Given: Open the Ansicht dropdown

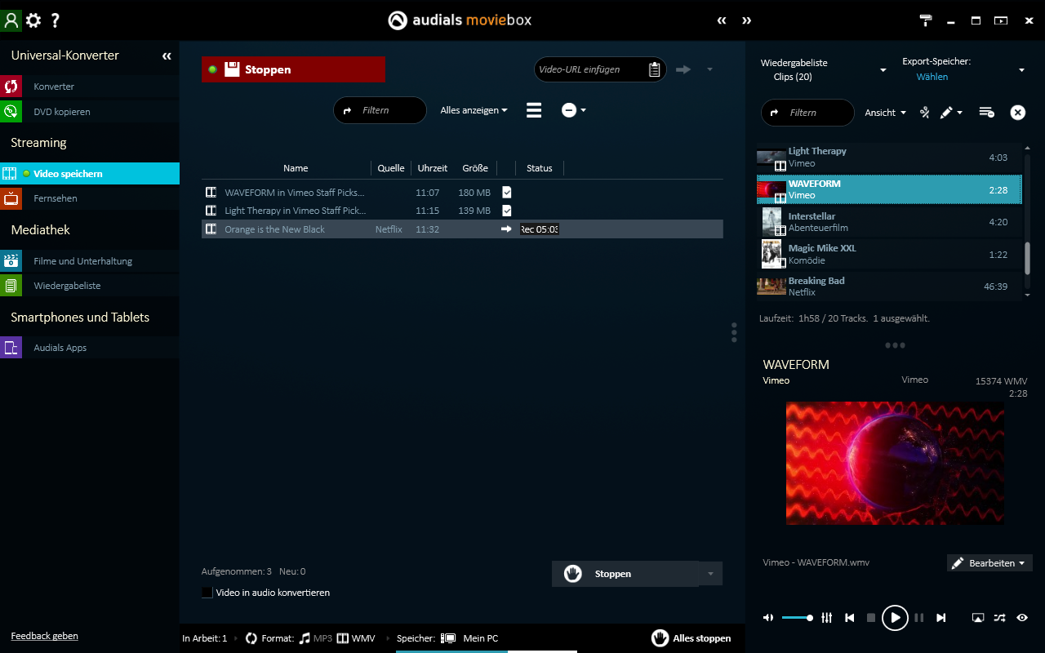Looking at the screenshot, I should (886, 113).
